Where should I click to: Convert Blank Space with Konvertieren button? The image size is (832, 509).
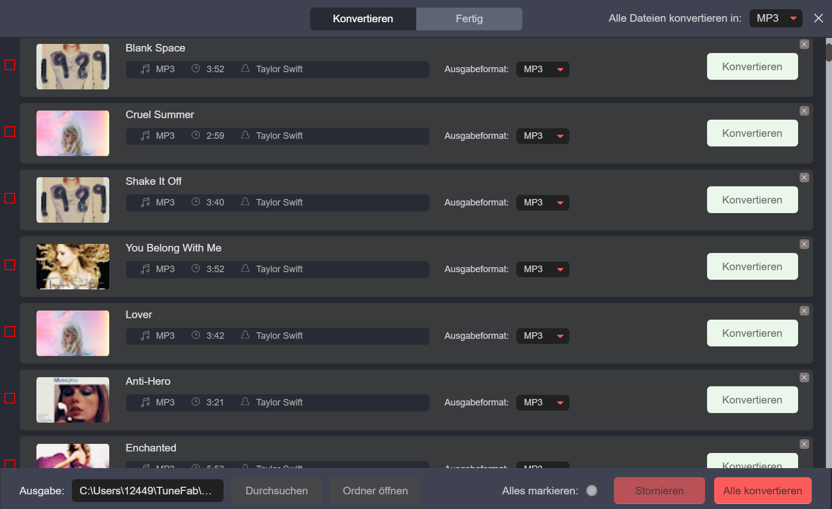pyautogui.click(x=752, y=67)
